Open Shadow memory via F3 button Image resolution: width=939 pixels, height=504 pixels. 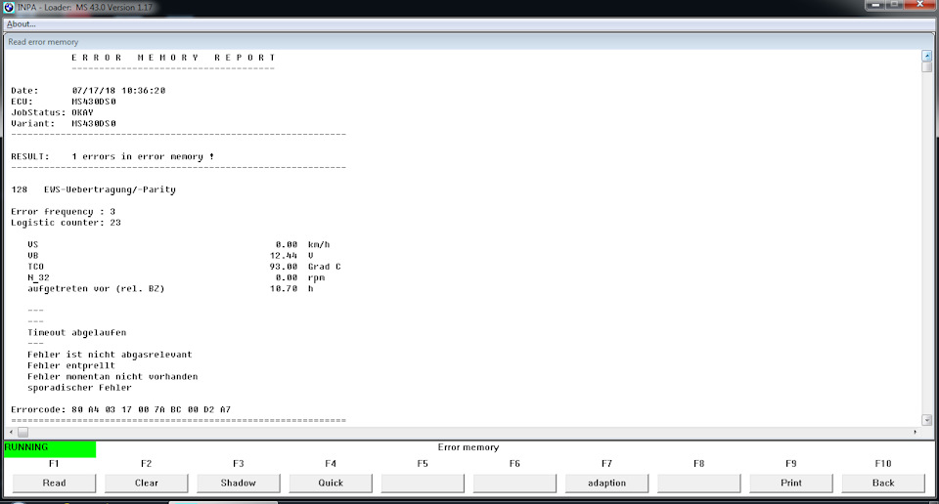(239, 483)
